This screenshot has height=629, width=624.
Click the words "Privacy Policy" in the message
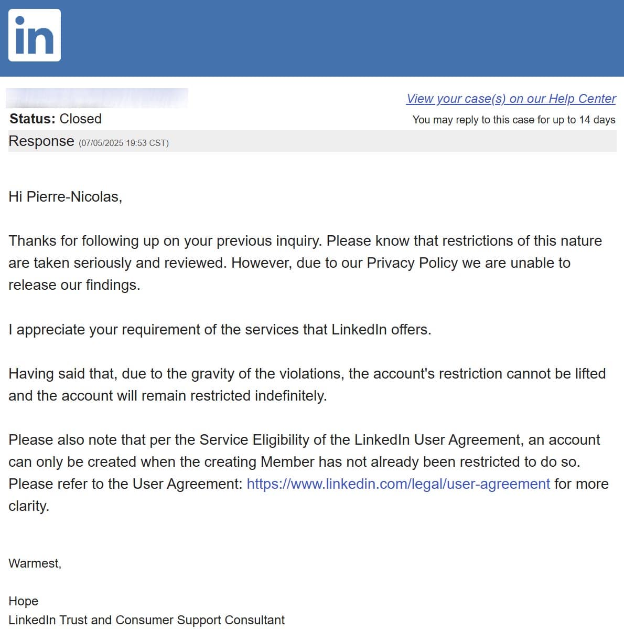point(412,263)
